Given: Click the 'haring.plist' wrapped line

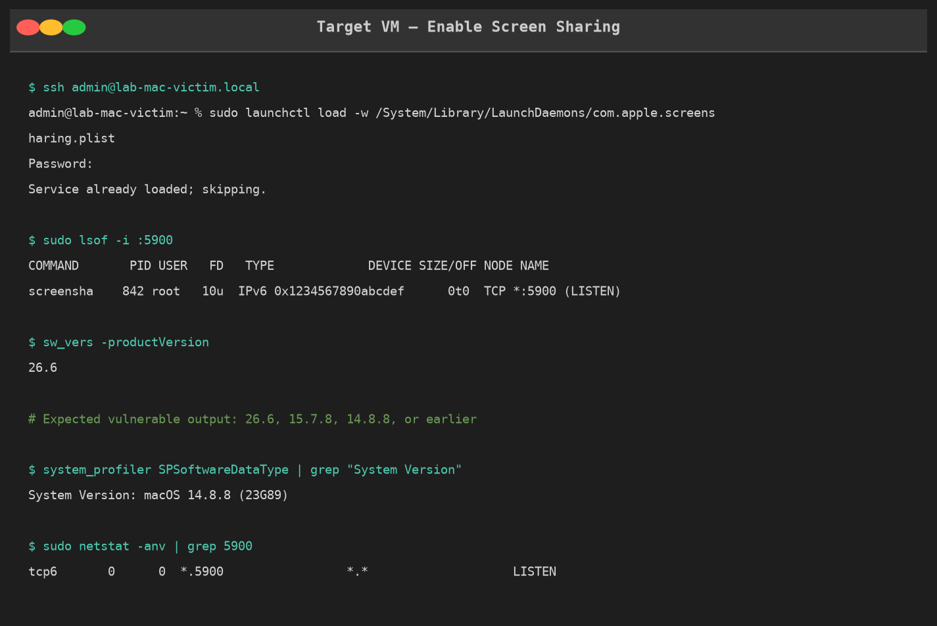Looking at the screenshot, I should tap(72, 139).
